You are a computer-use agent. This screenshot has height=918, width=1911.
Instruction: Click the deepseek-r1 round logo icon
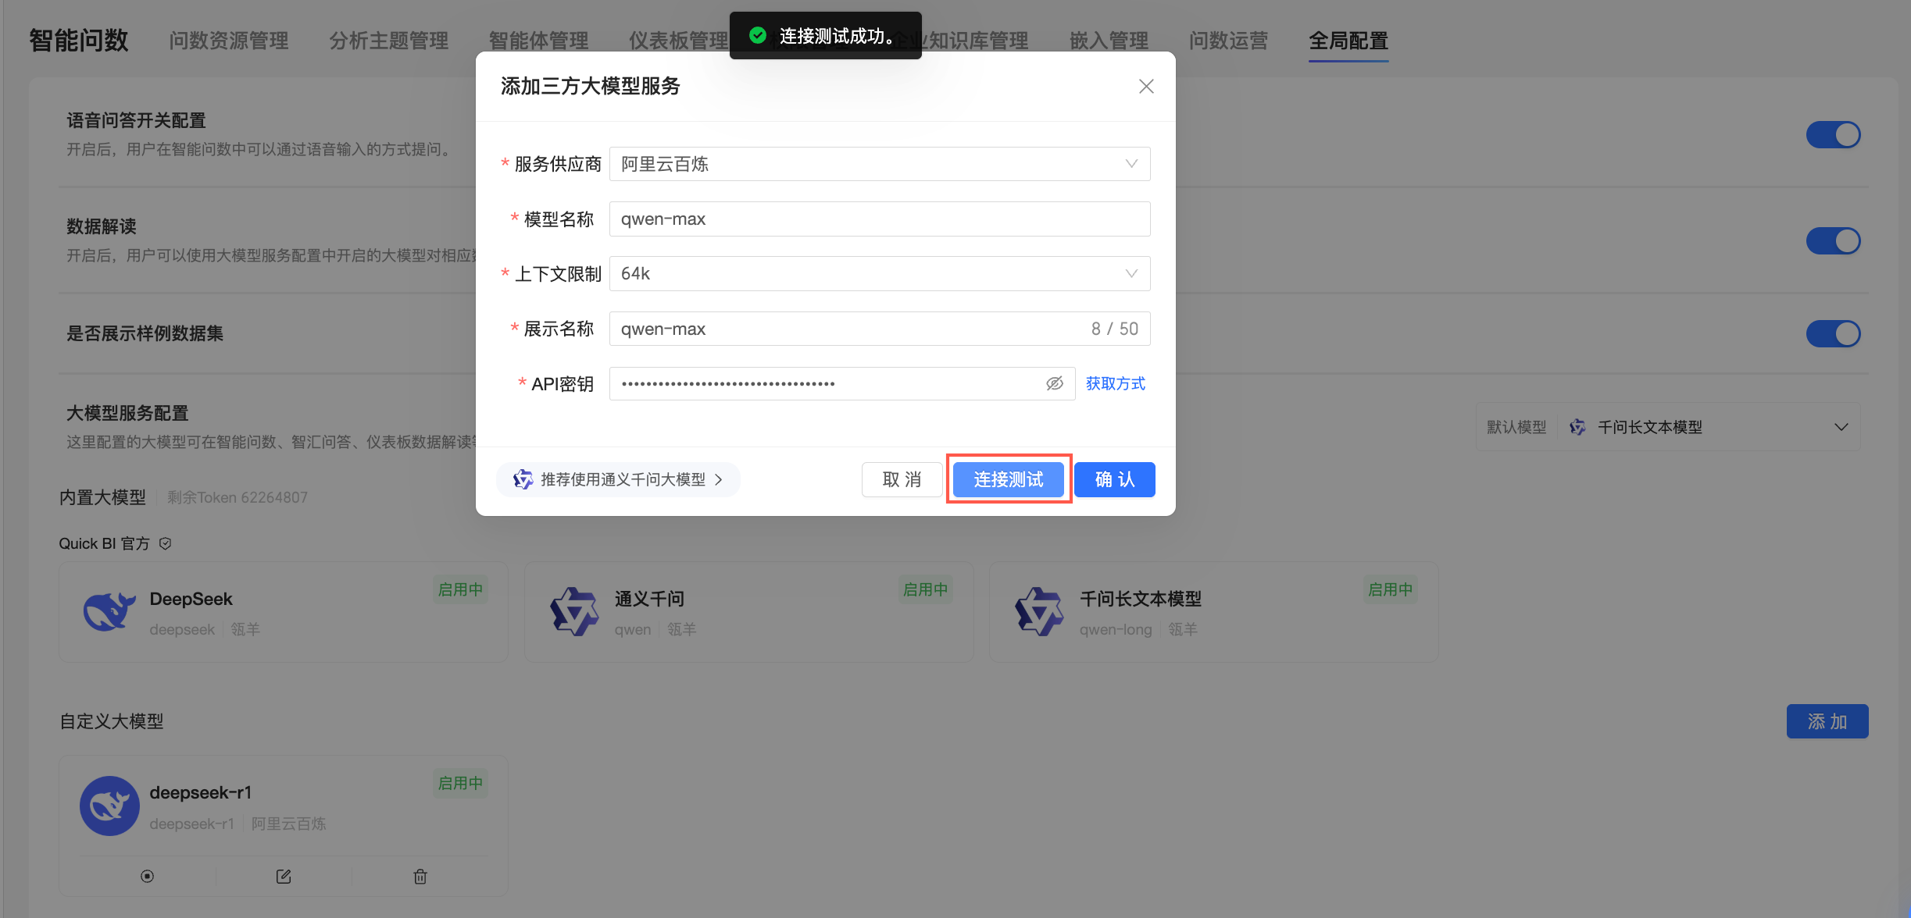point(109,806)
